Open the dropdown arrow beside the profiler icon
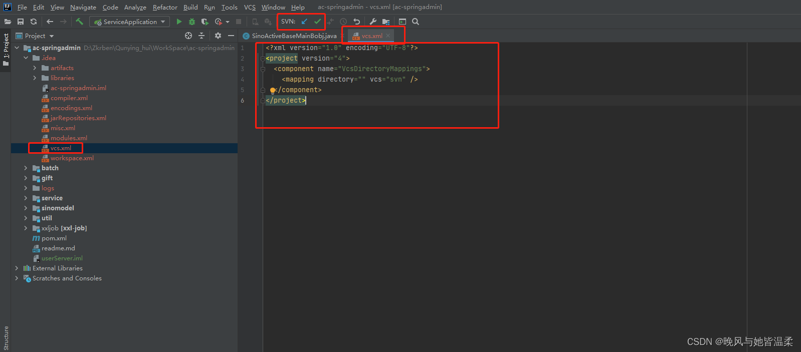The width and height of the screenshot is (801, 352). [x=228, y=22]
